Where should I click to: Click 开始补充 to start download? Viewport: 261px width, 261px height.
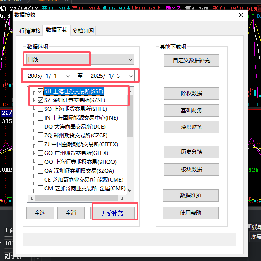click(x=112, y=213)
